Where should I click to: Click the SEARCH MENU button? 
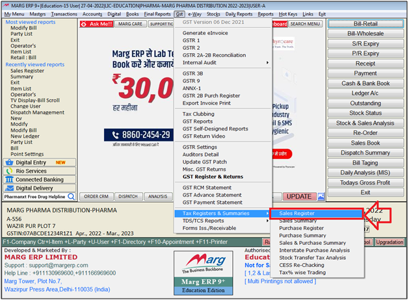coord(305,24)
